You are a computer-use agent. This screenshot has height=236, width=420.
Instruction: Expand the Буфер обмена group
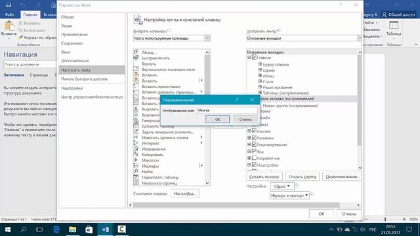coord(260,64)
